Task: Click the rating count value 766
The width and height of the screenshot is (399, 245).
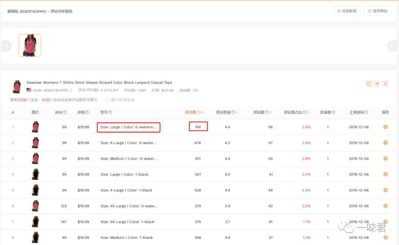Action: tap(198, 127)
